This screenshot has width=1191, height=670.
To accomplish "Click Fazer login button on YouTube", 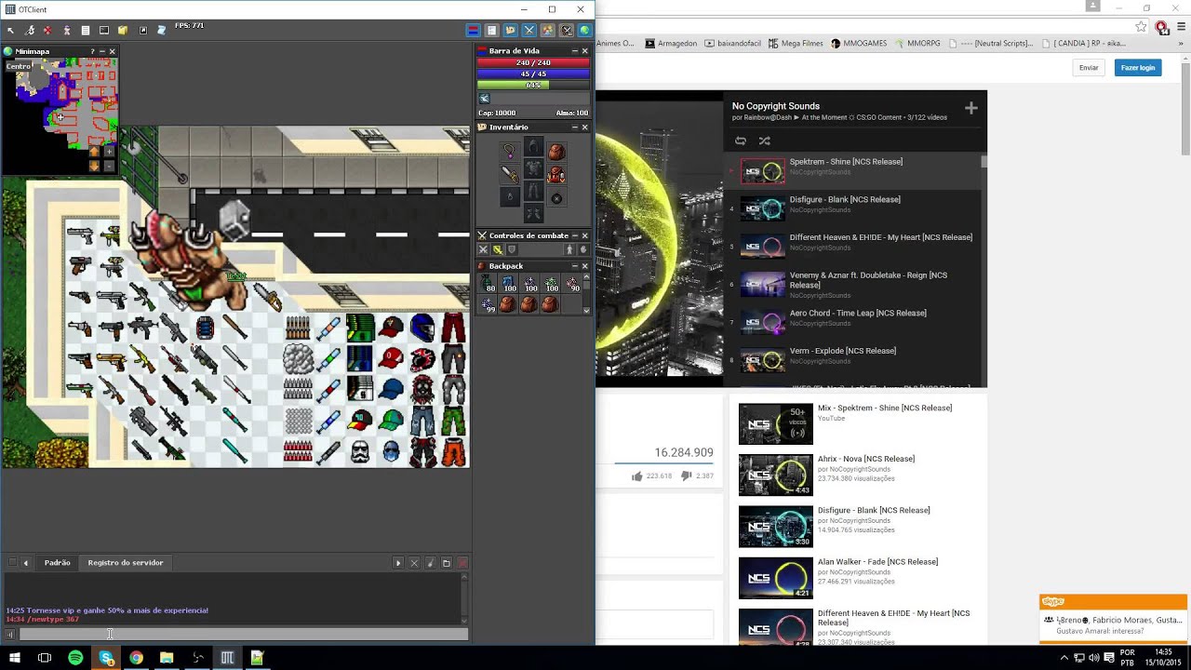I will click(x=1138, y=68).
